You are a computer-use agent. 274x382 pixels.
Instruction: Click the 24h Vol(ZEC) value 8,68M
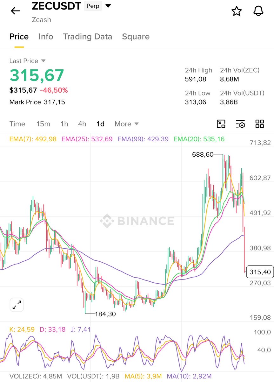coord(230,79)
